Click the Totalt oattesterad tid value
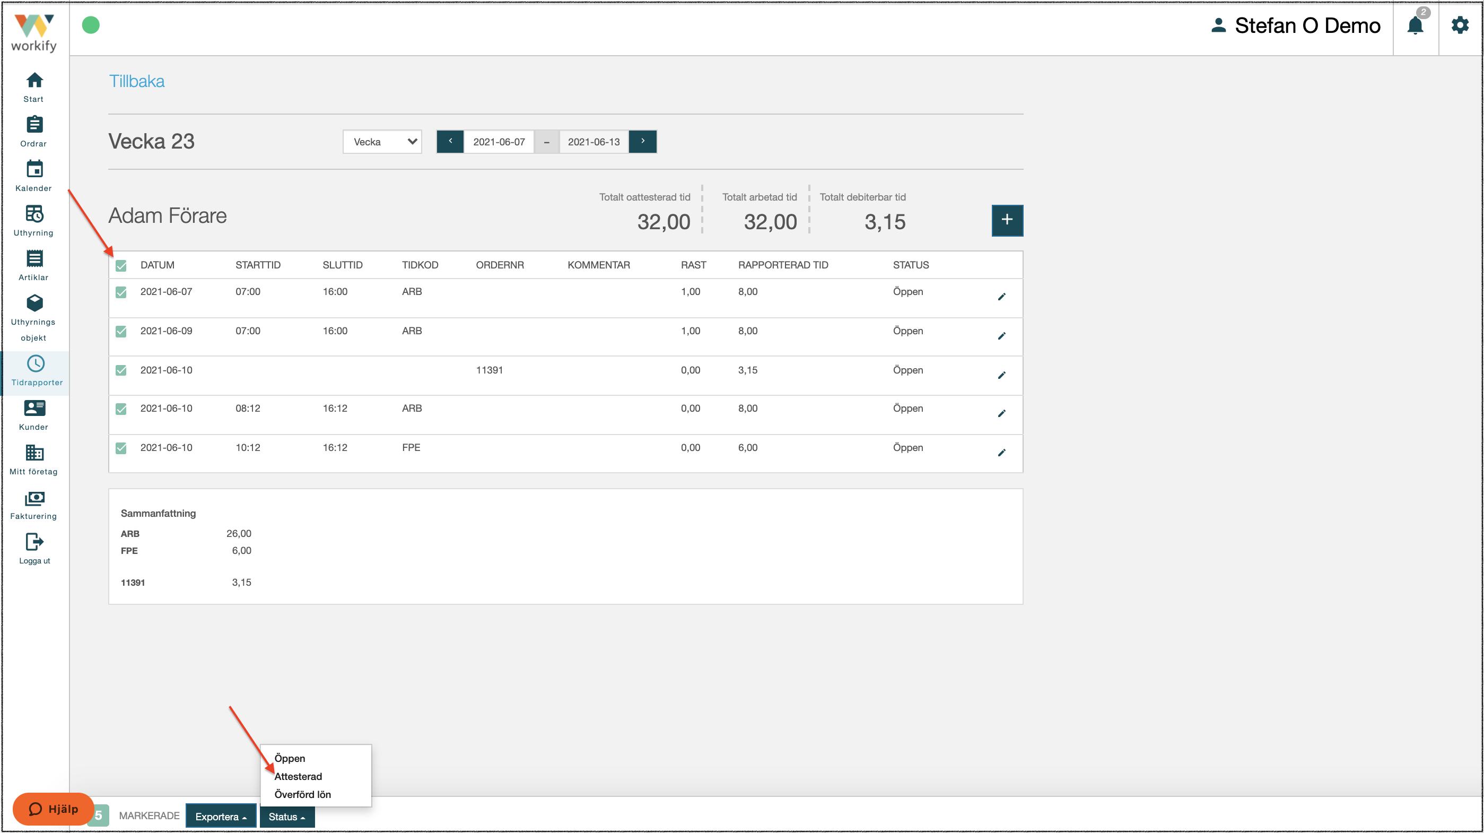 point(663,221)
